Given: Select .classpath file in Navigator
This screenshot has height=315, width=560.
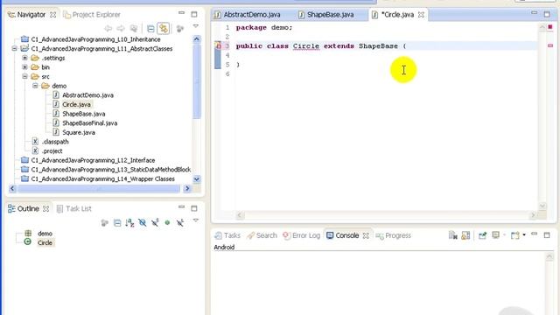Looking at the screenshot, I should 55,142.
